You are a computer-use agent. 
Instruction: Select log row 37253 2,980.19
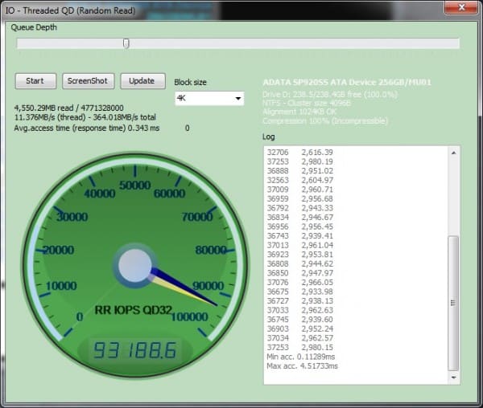pos(299,161)
